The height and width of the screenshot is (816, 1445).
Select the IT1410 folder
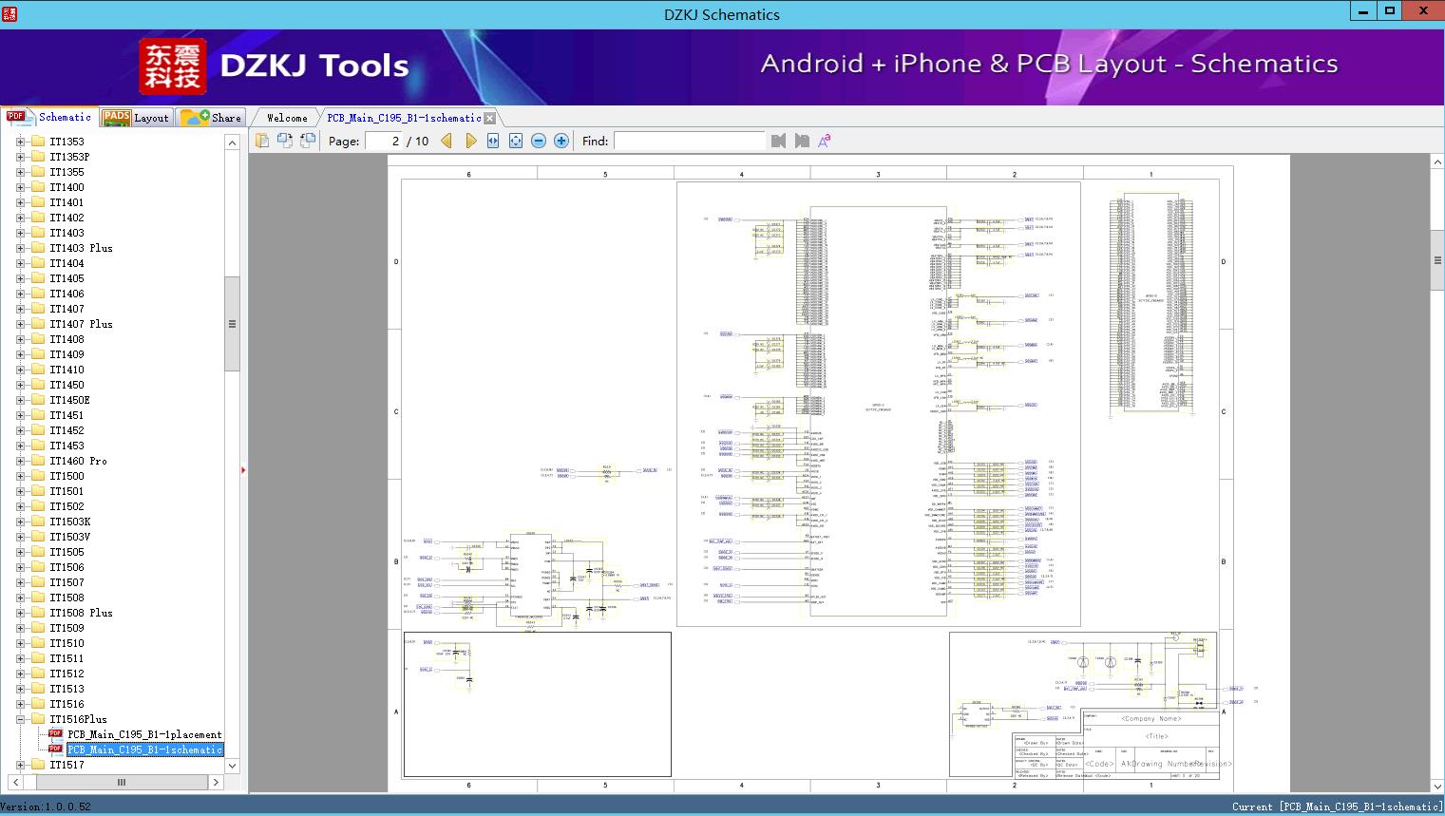point(67,370)
